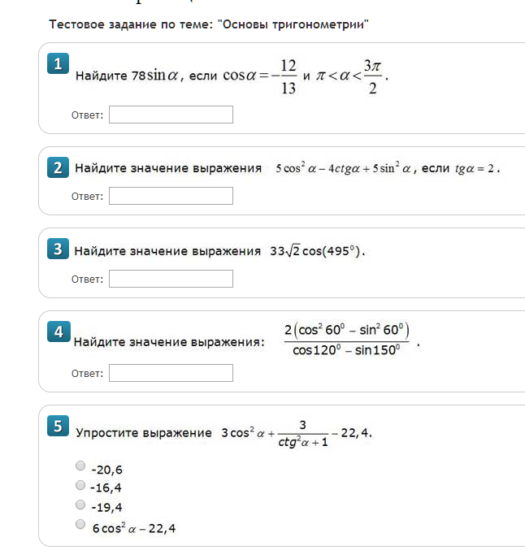Click the 'Ответ:' label in question 1
Viewport: 525px width, 559px height.
tap(88, 115)
